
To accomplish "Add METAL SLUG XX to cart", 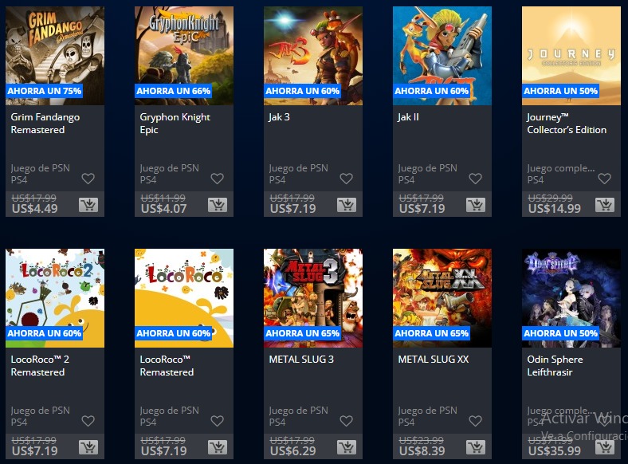I will (476, 447).
